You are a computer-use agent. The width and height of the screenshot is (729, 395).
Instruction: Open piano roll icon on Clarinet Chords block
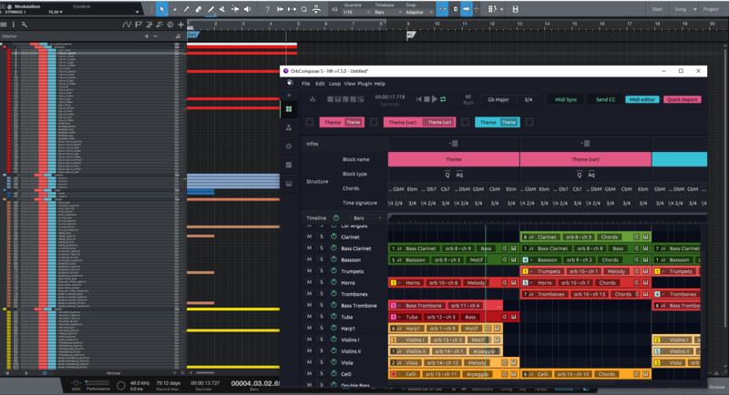click(645, 238)
